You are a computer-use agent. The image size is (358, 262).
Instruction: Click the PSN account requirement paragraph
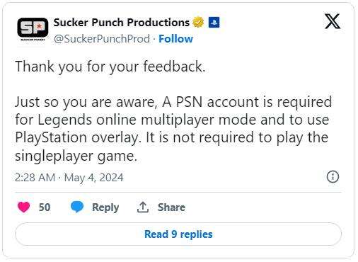tap(173, 129)
